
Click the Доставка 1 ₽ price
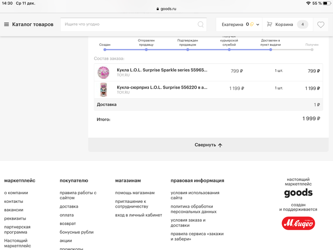click(x=317, y=105)
